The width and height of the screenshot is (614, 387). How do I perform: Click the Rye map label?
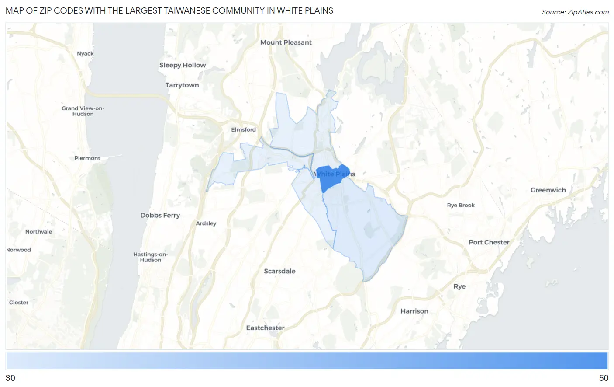tap(459, 286)
